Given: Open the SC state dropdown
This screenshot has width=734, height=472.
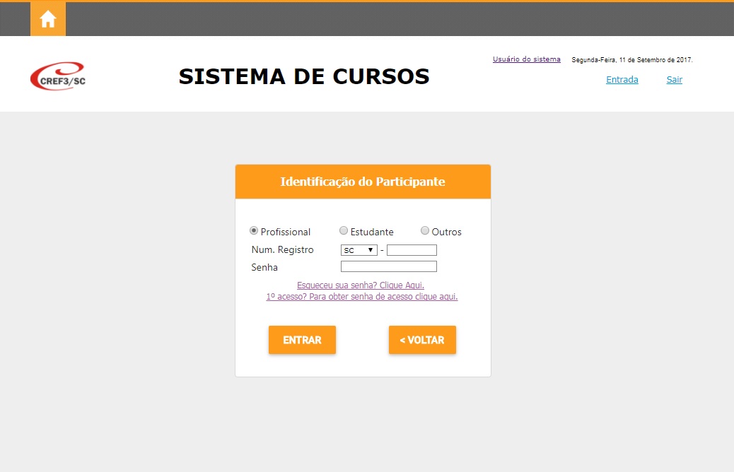Looking at the screenshot, I should pos(359,250).
